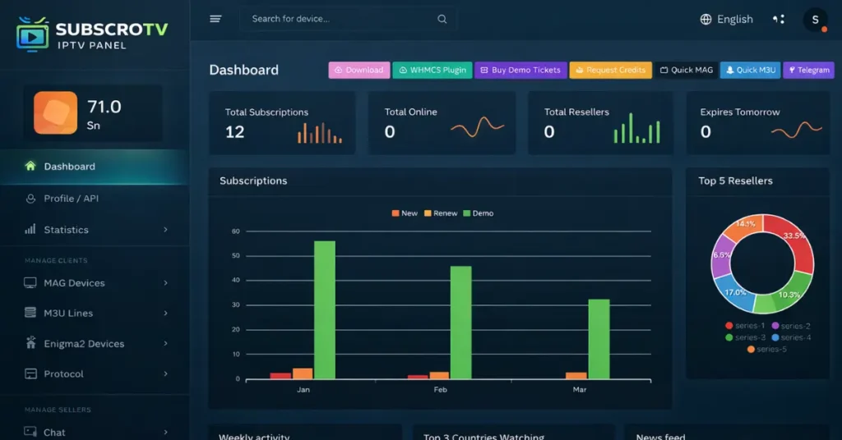The height and width of the screenshot is (440, 842).
Task: Expand the M3U Lines submenu chevron
Action: click(165, 313)
